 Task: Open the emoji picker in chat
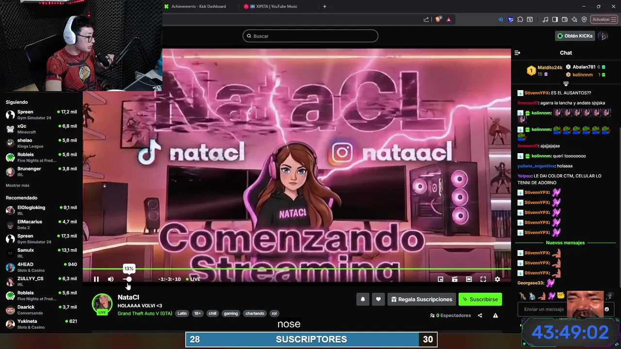pos(606,309)
